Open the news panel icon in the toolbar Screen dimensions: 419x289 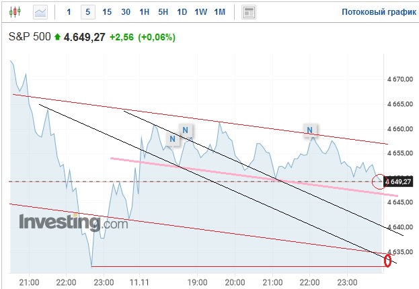coord(249,12)
